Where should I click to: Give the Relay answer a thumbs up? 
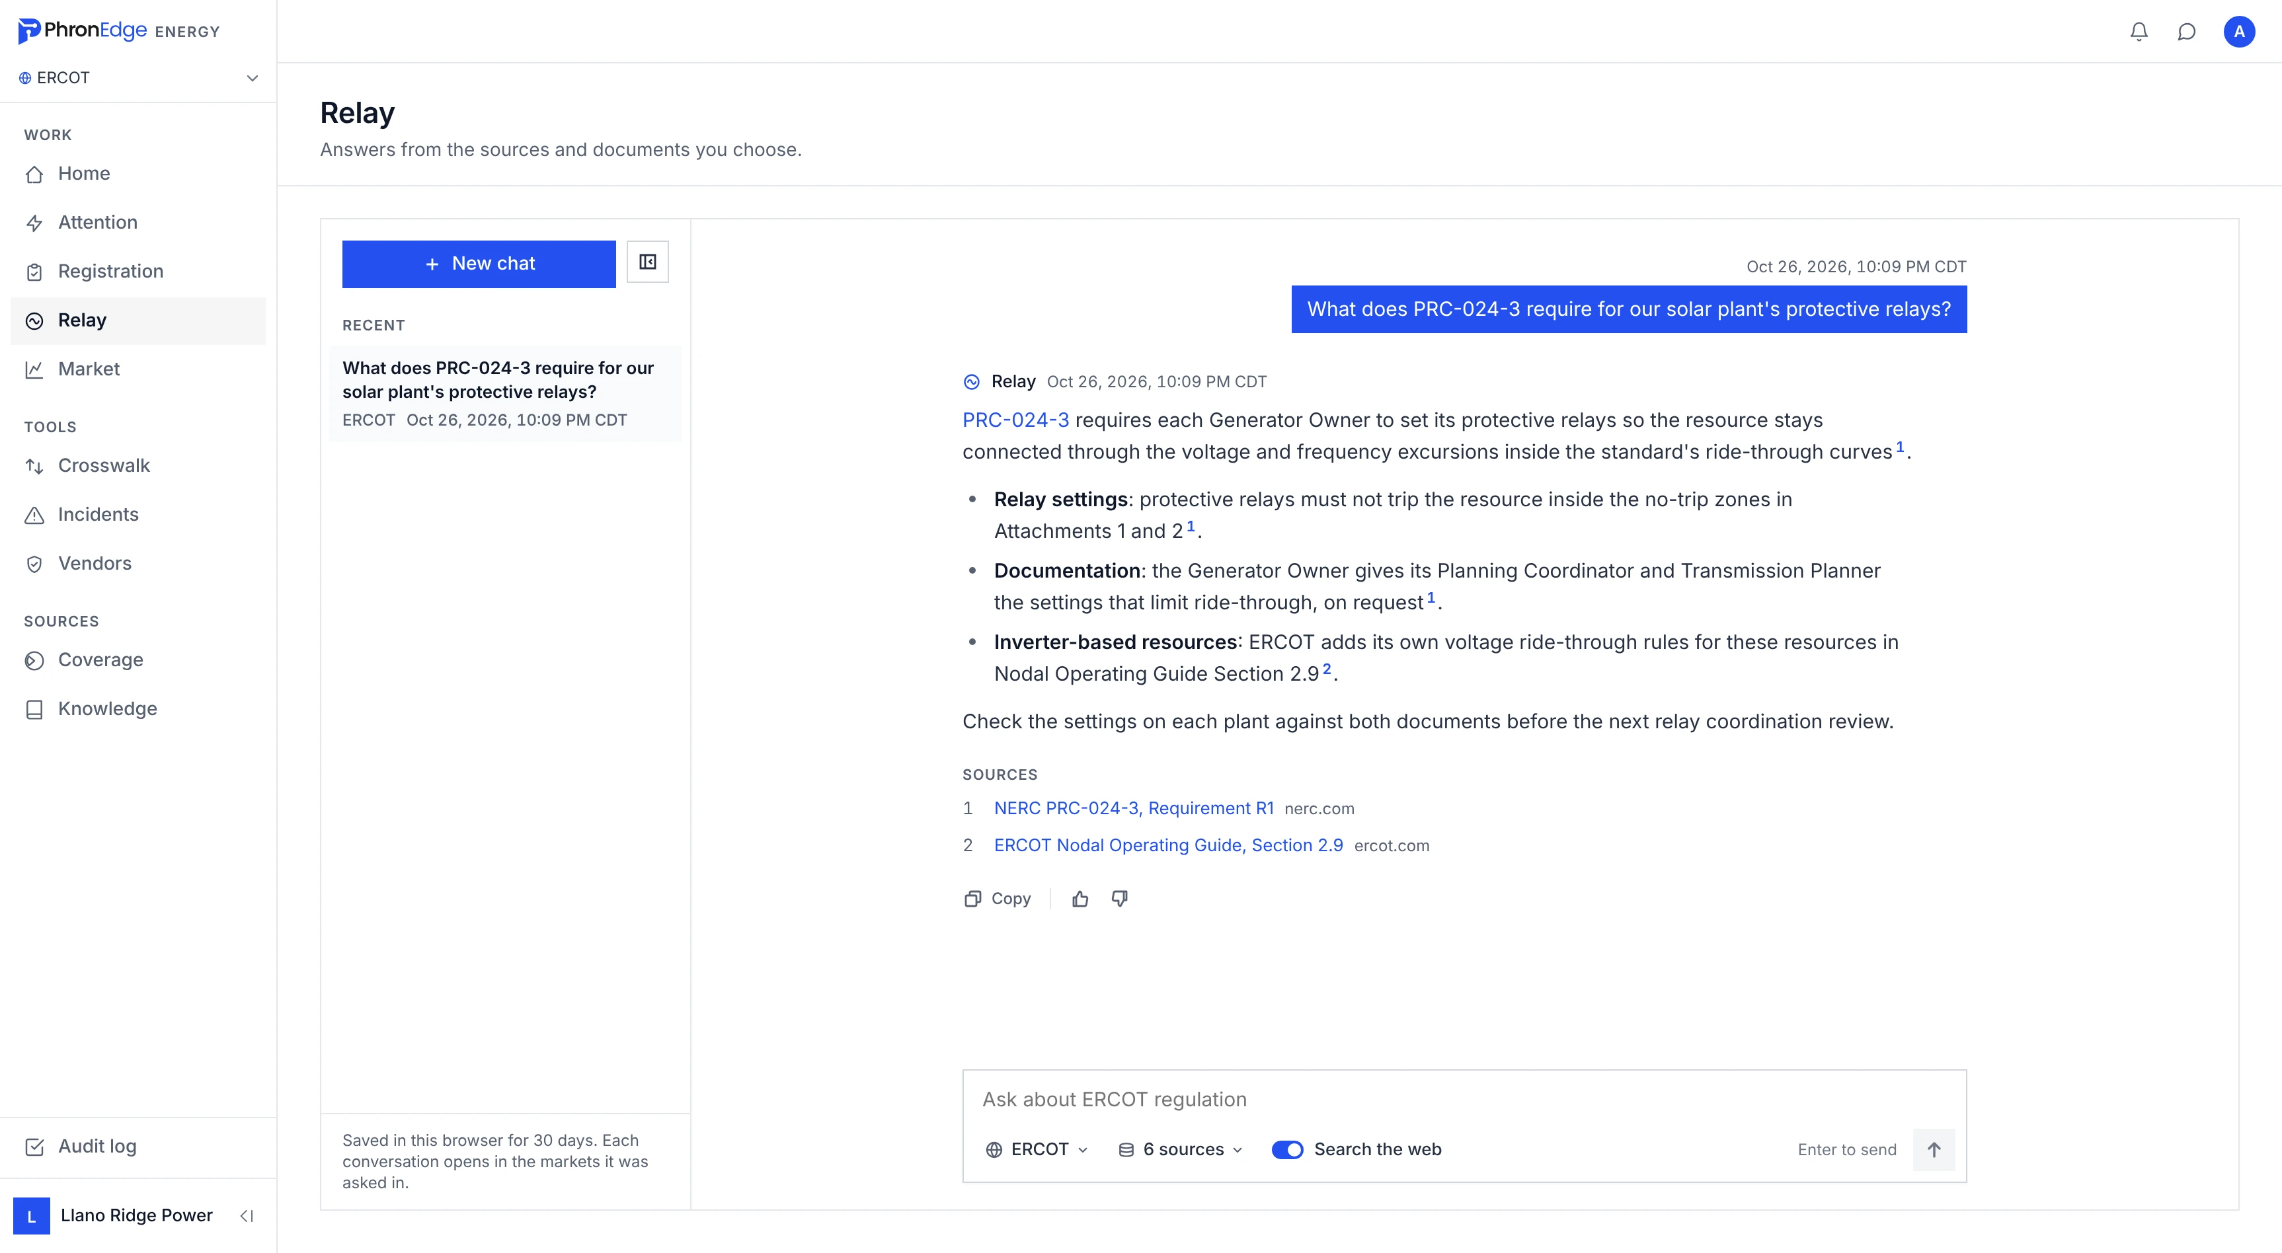point(1080,899)
